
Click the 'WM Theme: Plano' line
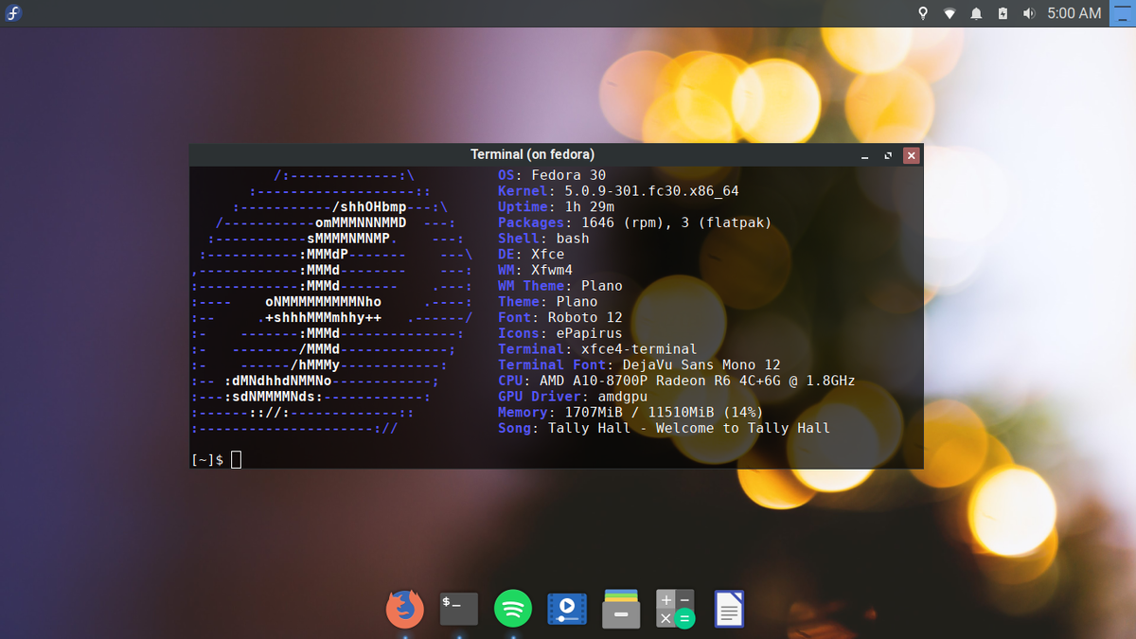coord(560,286)
